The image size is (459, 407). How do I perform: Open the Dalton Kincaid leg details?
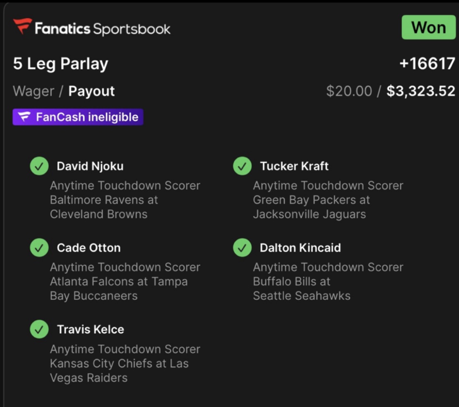(300, 248)
